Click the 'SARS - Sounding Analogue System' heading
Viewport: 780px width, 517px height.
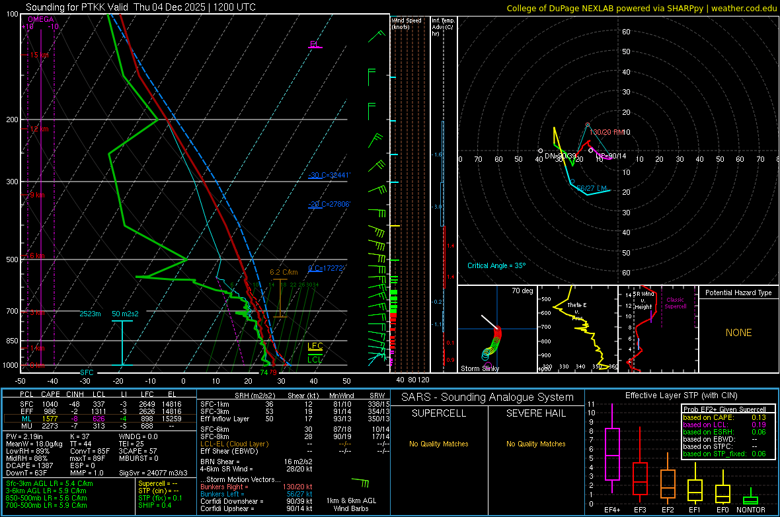point(487,397)
